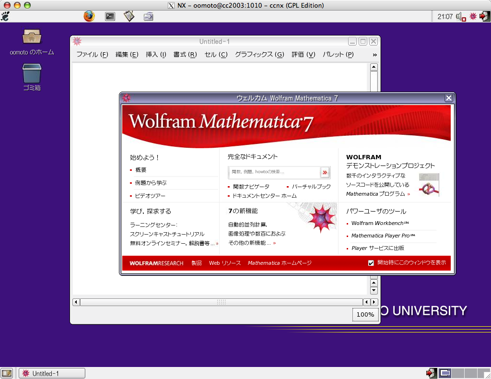The height and width of the screenshot is (379, 491).
Task: Select the second workspace in the switcher
Action: pyautogui.click(x=457, y=373)
